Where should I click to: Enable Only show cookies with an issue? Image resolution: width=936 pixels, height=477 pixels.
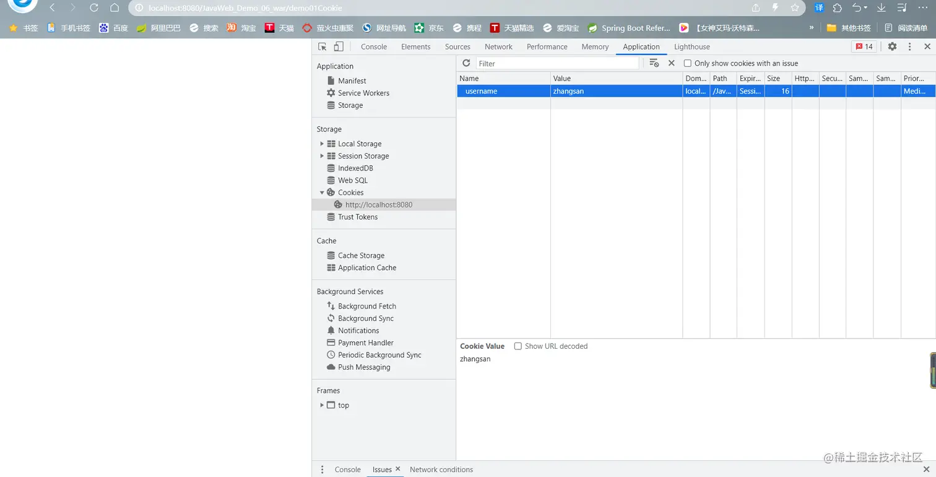pyautogui.click(x=687, y=63)
